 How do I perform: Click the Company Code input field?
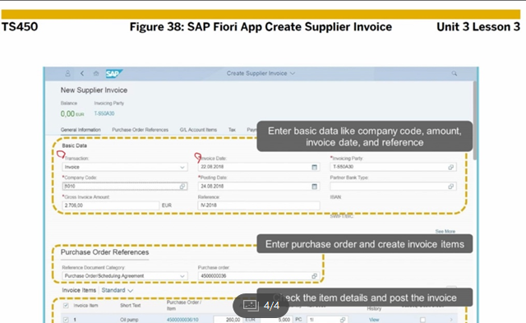[125, 186]
